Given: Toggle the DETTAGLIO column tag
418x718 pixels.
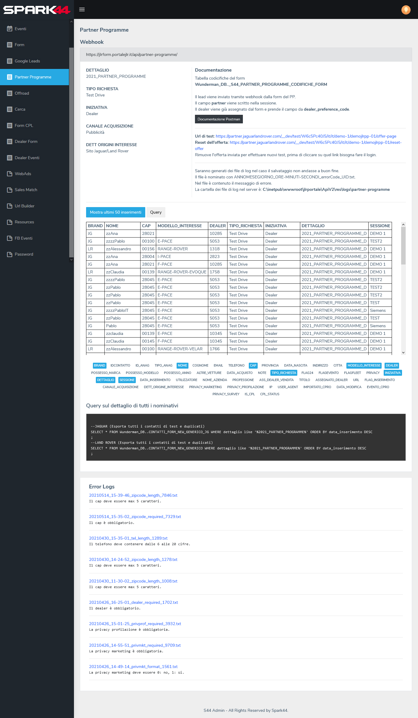Looking at the screenshot, I should coord(106,380).
